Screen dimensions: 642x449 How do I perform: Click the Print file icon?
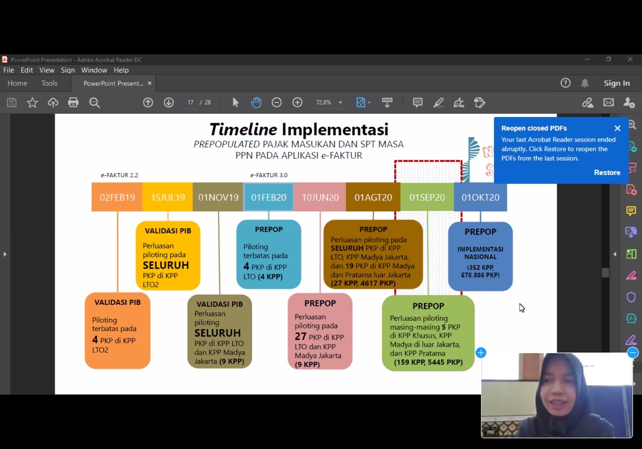(74, 102)
